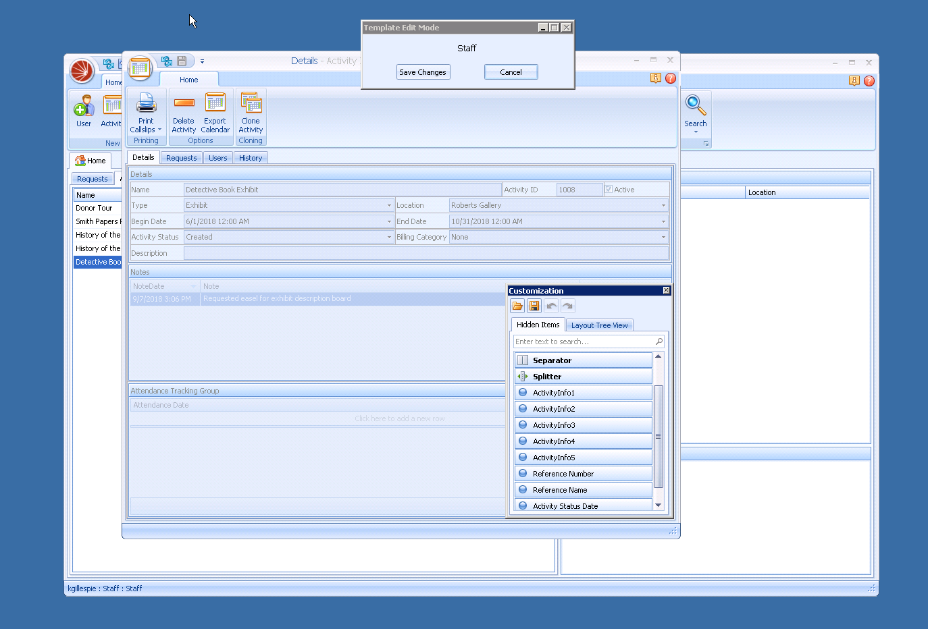
Task: Save the layout using the floppy disk icon
Action: point(534,306)
